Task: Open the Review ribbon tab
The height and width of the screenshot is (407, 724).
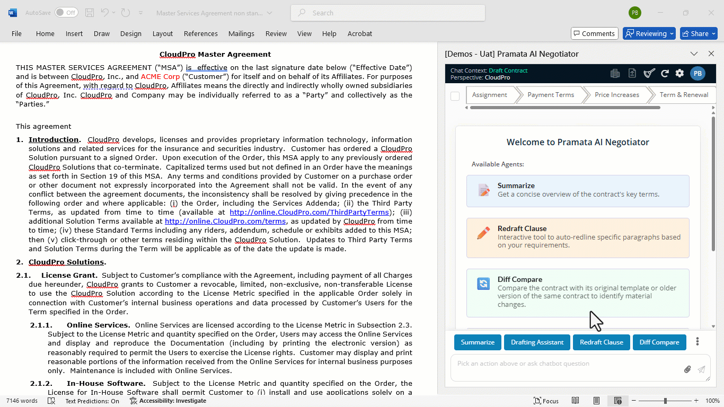Action: (x=276, y=33)
